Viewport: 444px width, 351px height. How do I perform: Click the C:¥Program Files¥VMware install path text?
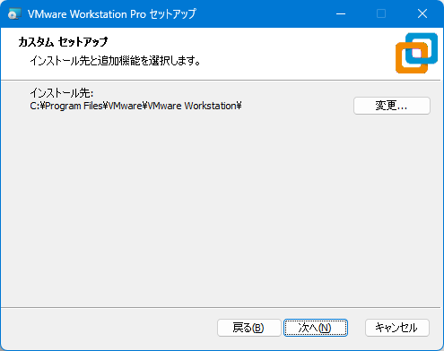click(135, 106)
